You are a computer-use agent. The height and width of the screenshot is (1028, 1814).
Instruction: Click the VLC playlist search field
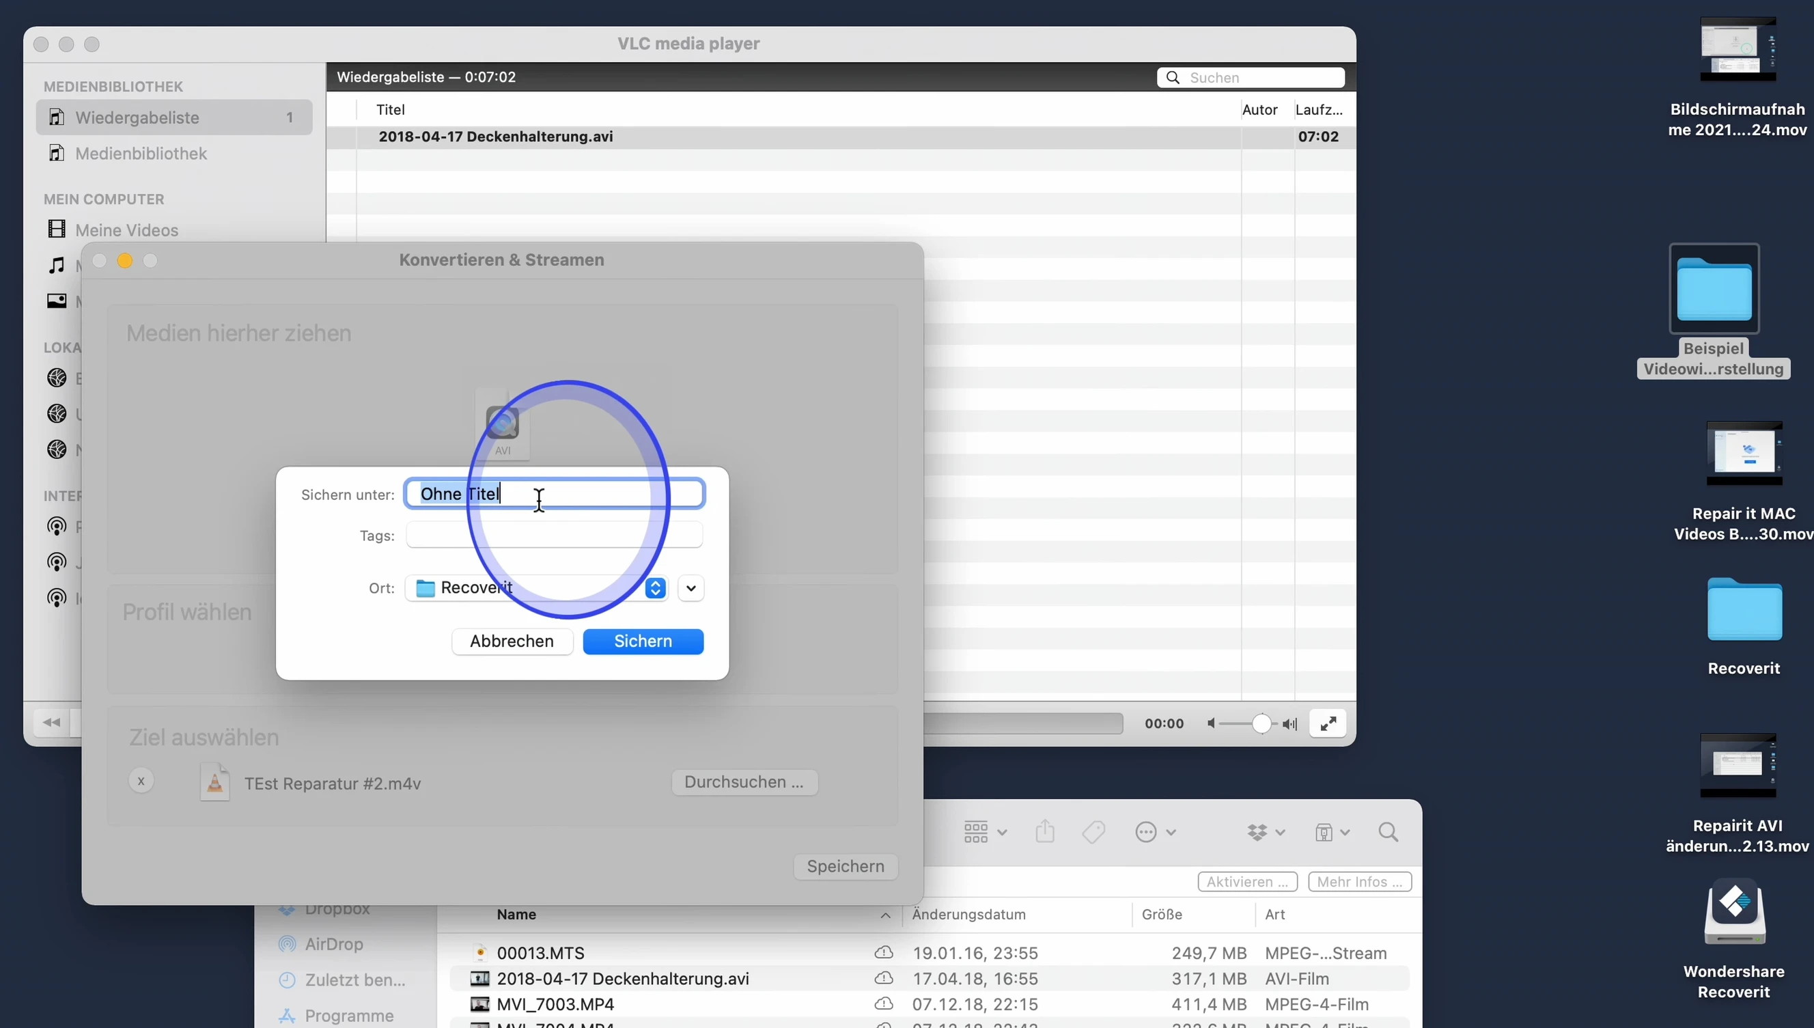coord(1251,77)
